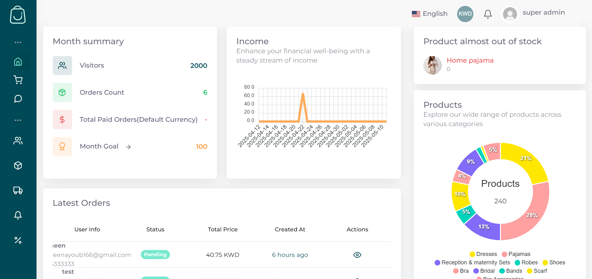
Task: Click the top bar notification bell
Action: 488,14
